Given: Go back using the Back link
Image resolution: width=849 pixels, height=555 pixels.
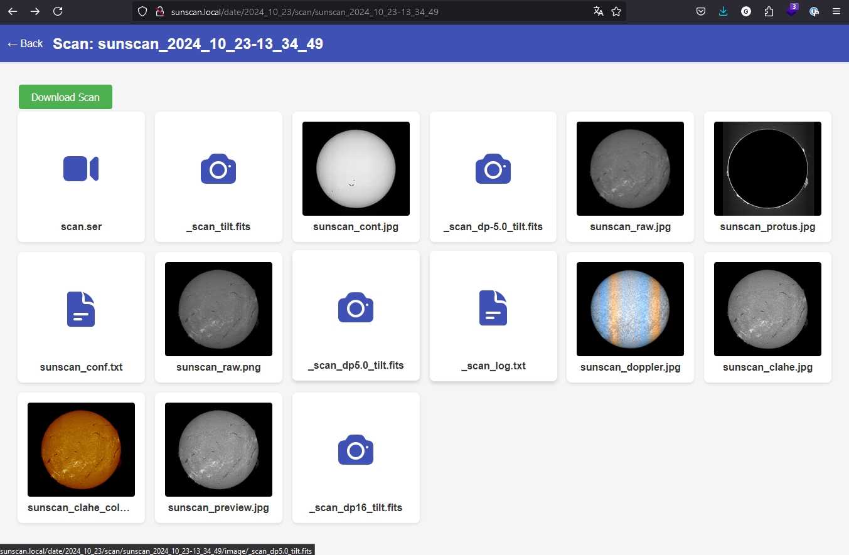Looking at the screenshot, I should 25,44.
